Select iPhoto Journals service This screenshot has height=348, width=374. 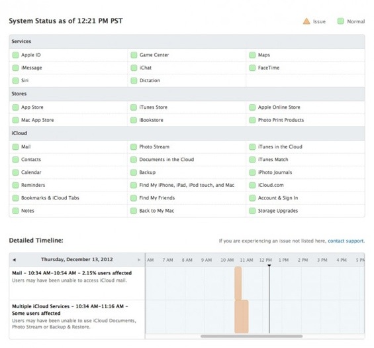pos(275,172)
